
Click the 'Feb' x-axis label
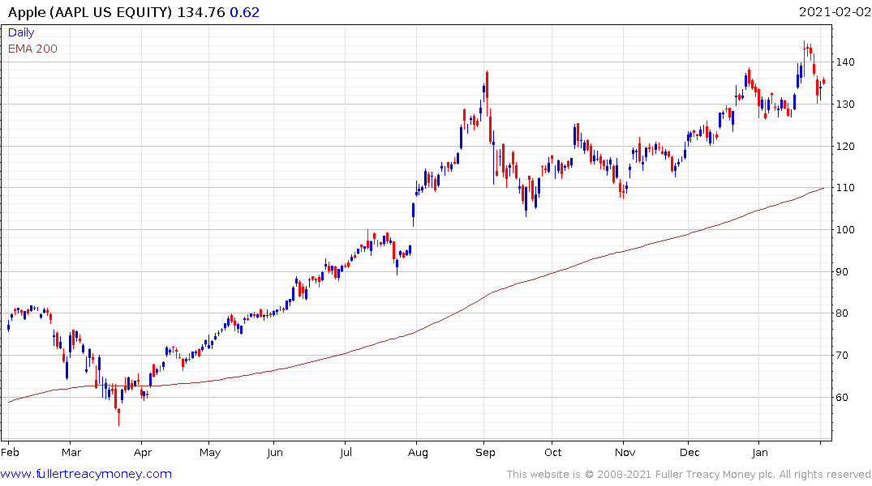(x=10, y=452)
